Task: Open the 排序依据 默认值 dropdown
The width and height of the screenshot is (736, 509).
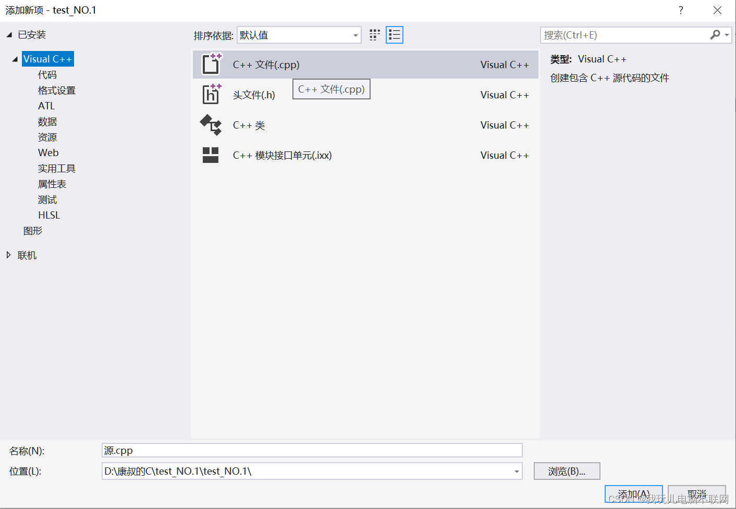Action: pos(299,35)
